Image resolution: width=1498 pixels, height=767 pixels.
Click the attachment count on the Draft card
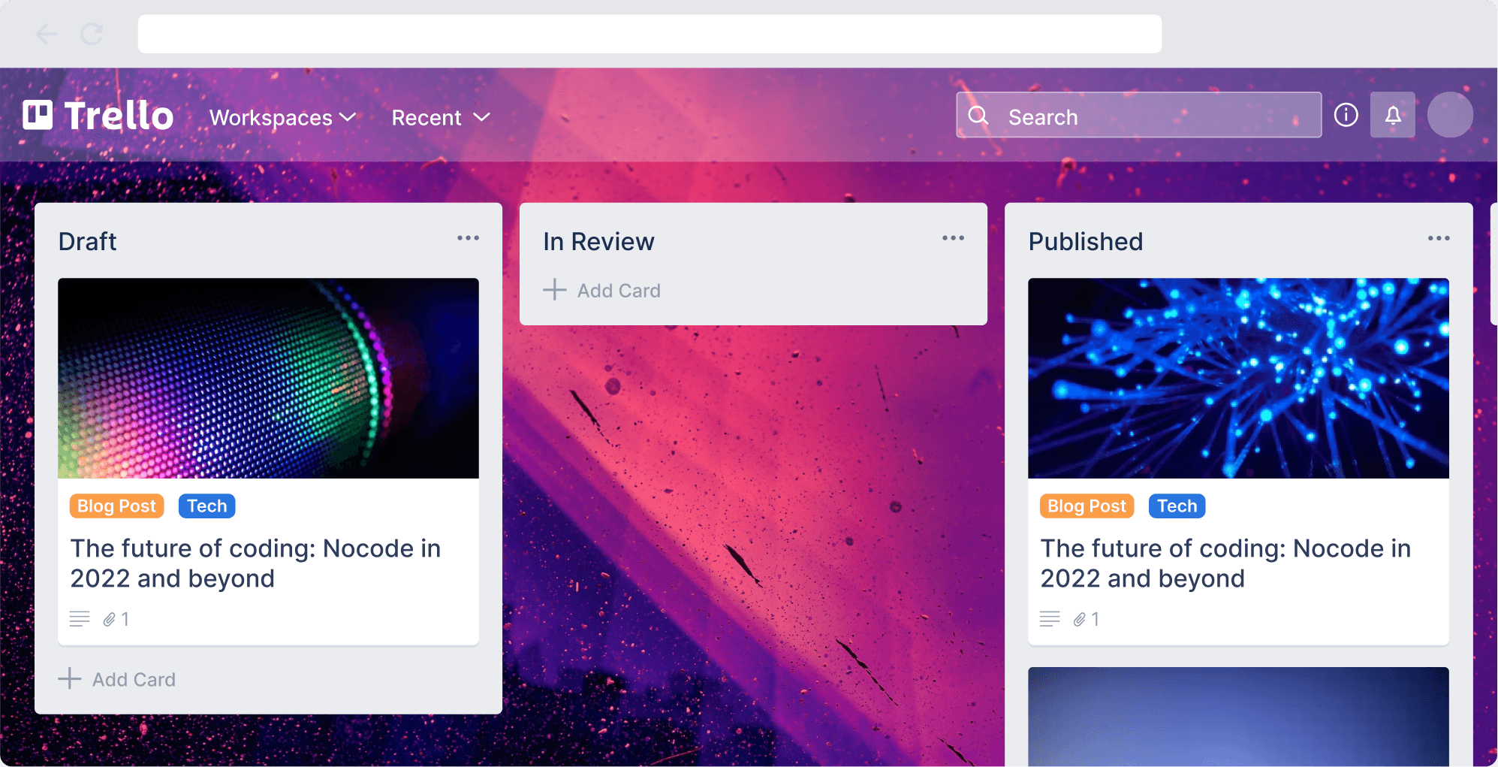pyautogui.click(x=125, y=619)
